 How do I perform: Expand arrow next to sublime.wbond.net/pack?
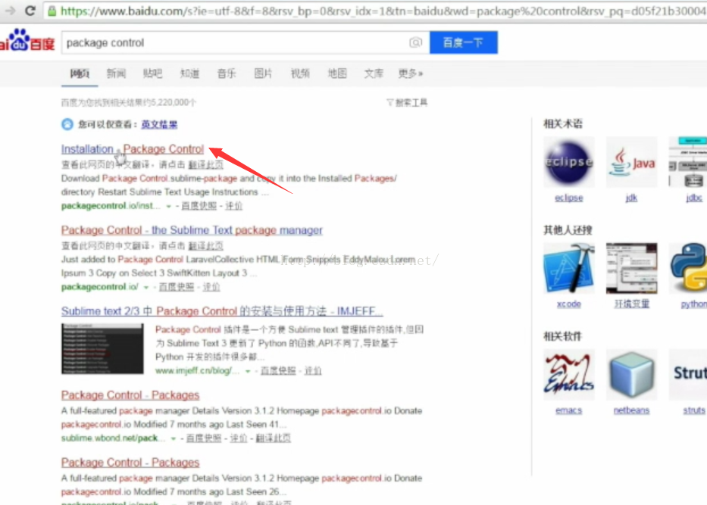point(173,438)
